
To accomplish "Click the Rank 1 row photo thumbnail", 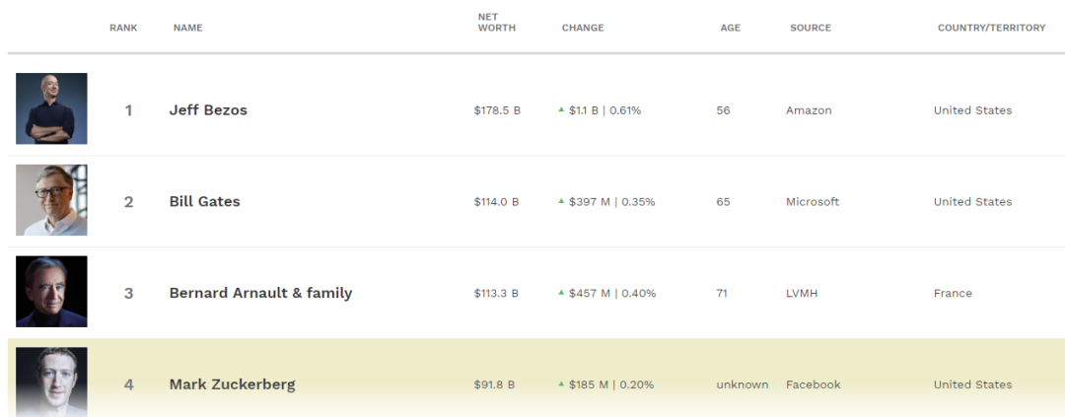I will 51,108.
